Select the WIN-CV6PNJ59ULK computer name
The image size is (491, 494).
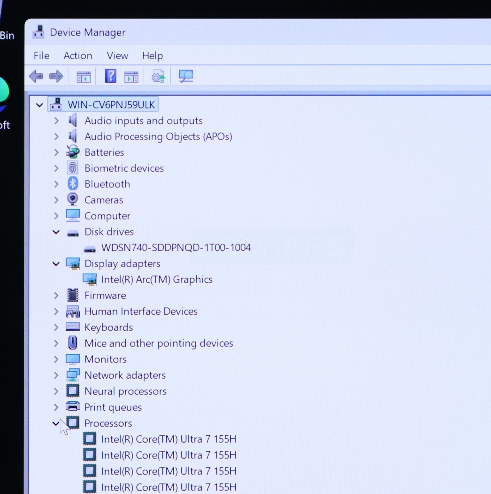[x=111, y=105]
